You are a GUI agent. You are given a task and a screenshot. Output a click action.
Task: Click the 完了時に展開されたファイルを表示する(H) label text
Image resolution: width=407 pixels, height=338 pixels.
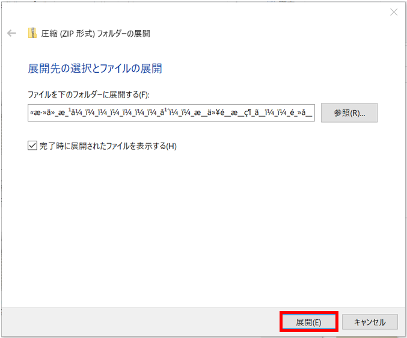pos(108,146)
